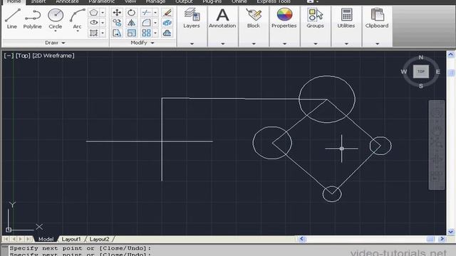This screenshot has width=456, height=256.
Task: Open the Properties color wheel panel
Action: pos(284,18)
